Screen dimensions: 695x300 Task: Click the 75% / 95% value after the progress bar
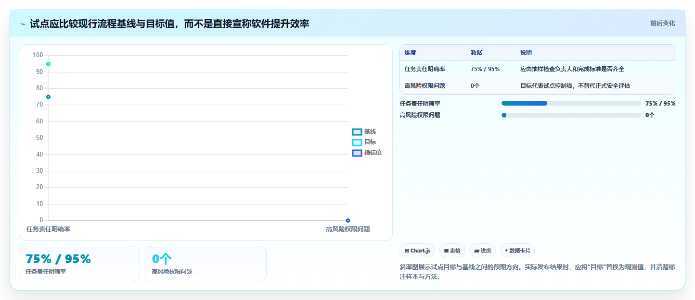coord(660,103)
